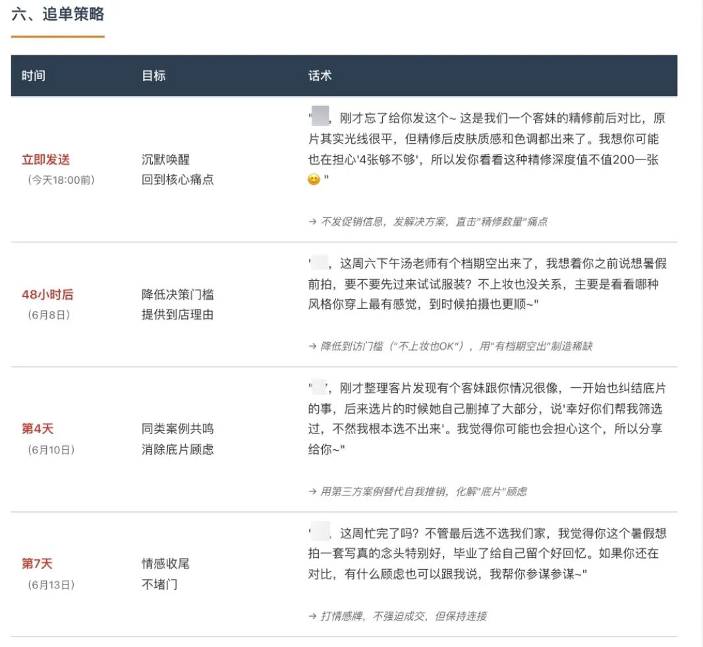
Task: Click the date "(6月8日)"
Action: click(49, 315)
